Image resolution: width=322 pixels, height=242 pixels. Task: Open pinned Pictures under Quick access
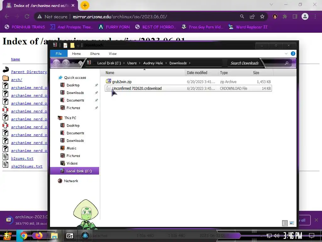(73, 108)
